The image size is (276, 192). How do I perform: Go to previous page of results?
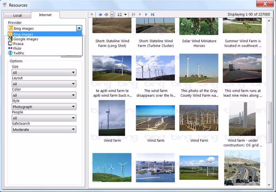click(140, 14)
